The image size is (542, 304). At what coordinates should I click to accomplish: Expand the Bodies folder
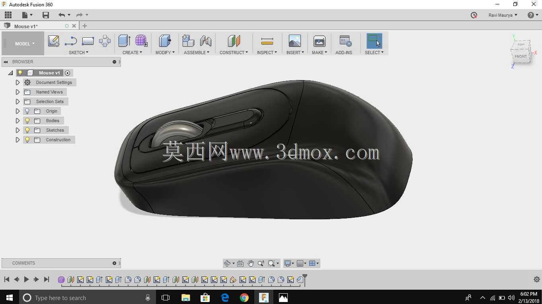18,121
